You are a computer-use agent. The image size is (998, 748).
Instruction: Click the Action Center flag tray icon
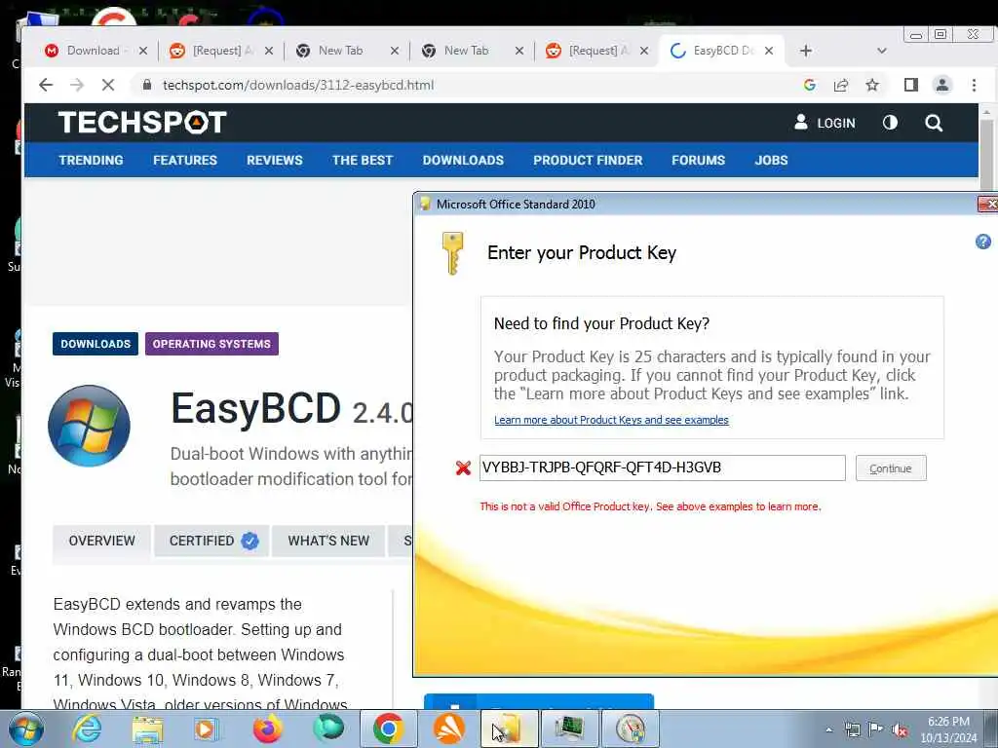pos(876,729)
